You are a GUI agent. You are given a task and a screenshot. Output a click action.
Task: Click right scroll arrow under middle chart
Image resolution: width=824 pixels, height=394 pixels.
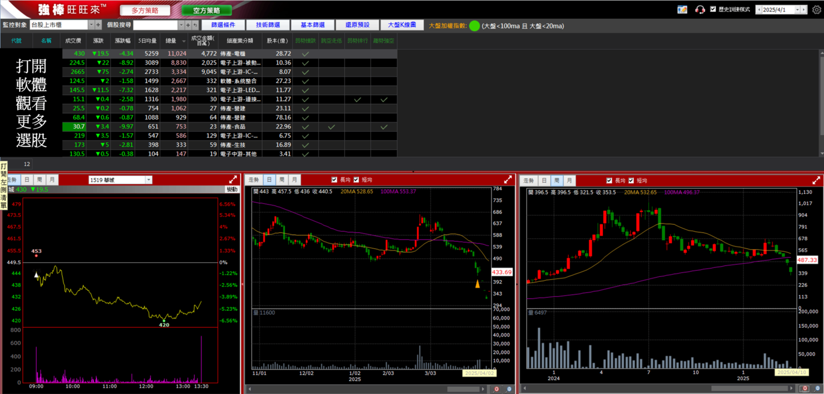click(x=483, y=389)
